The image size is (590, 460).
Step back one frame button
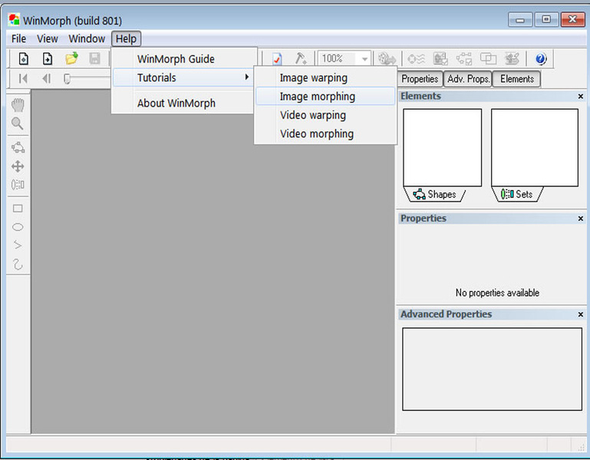pos(46,79)
